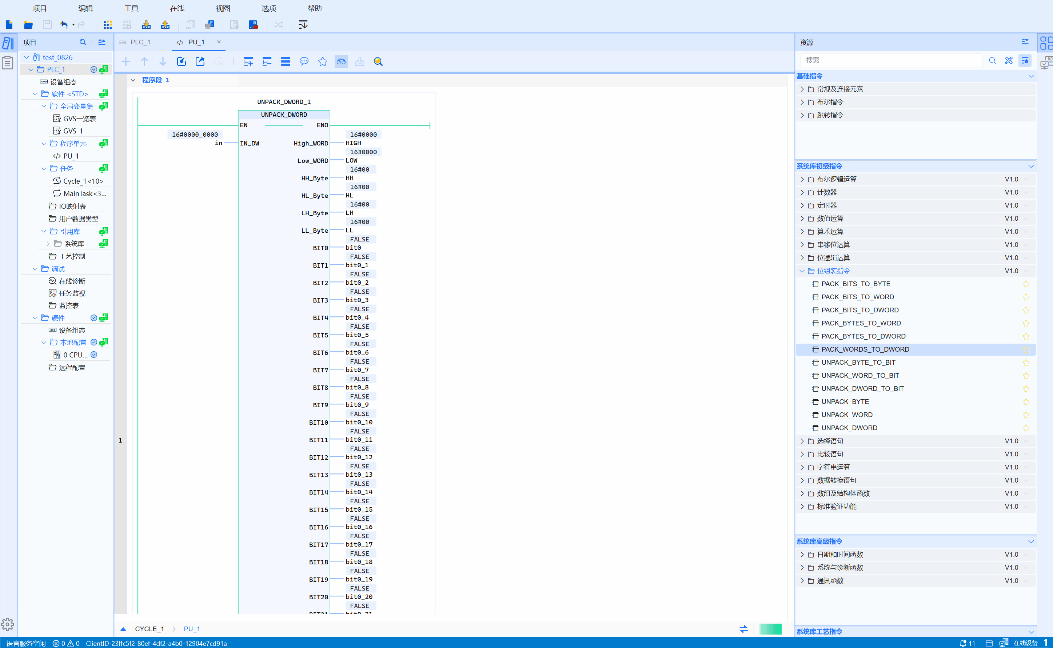
Task: Switch to the PLC_1 tab
Action: coord(140,42)
